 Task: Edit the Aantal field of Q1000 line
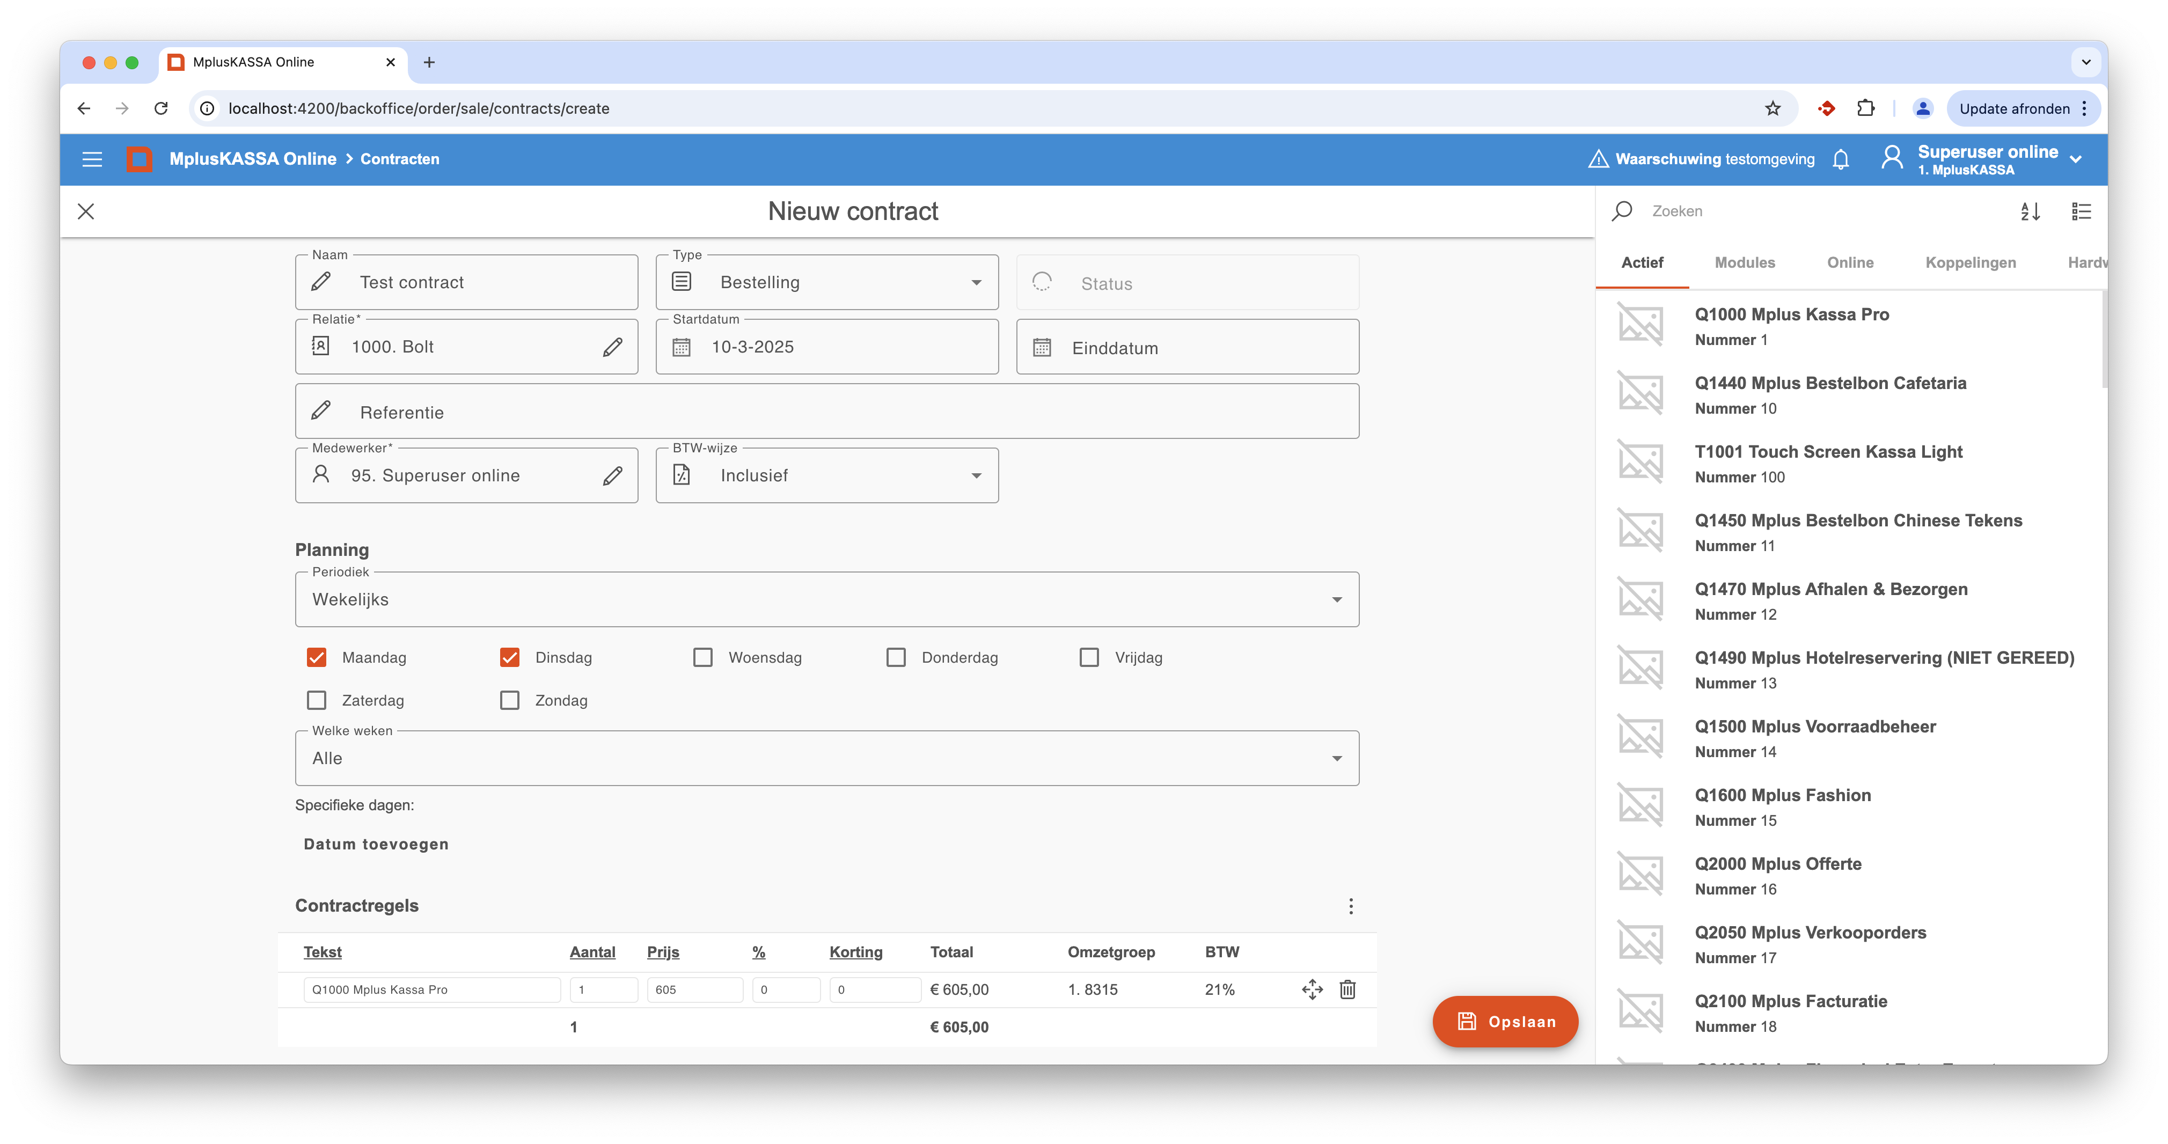coord(603,990)
